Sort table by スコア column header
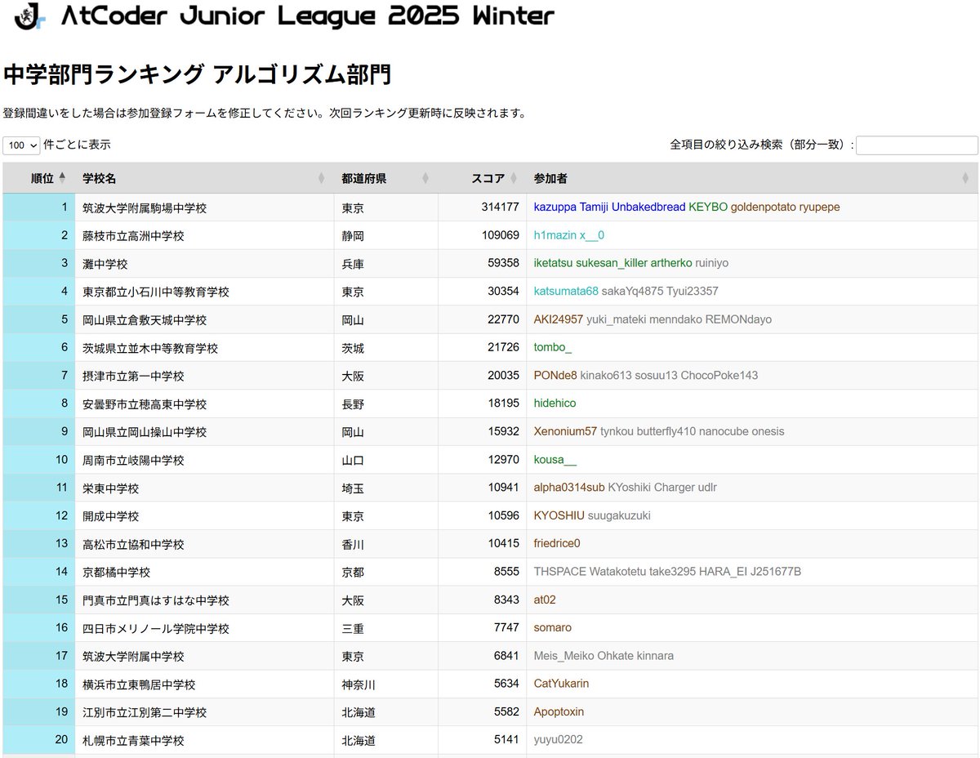The height and width of the screenshot is (758, 980). pos(482,178)
